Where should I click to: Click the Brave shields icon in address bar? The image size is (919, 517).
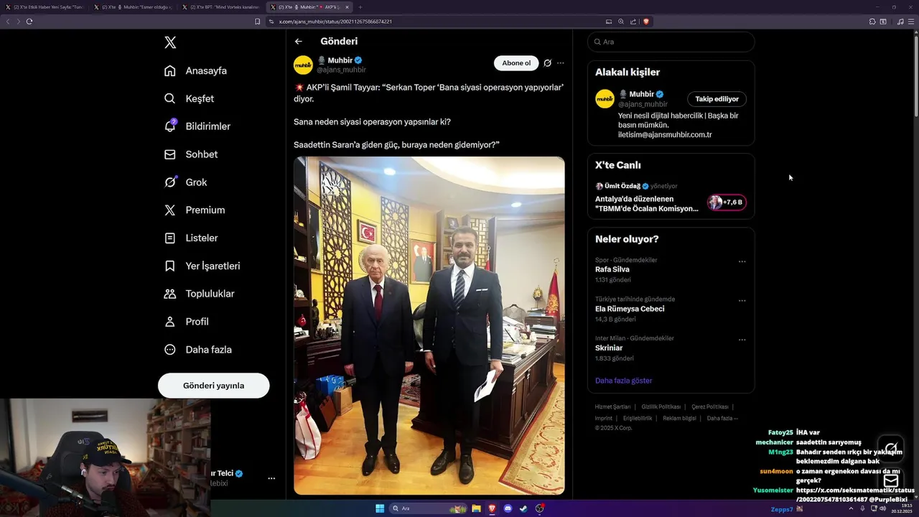(646, 22)
